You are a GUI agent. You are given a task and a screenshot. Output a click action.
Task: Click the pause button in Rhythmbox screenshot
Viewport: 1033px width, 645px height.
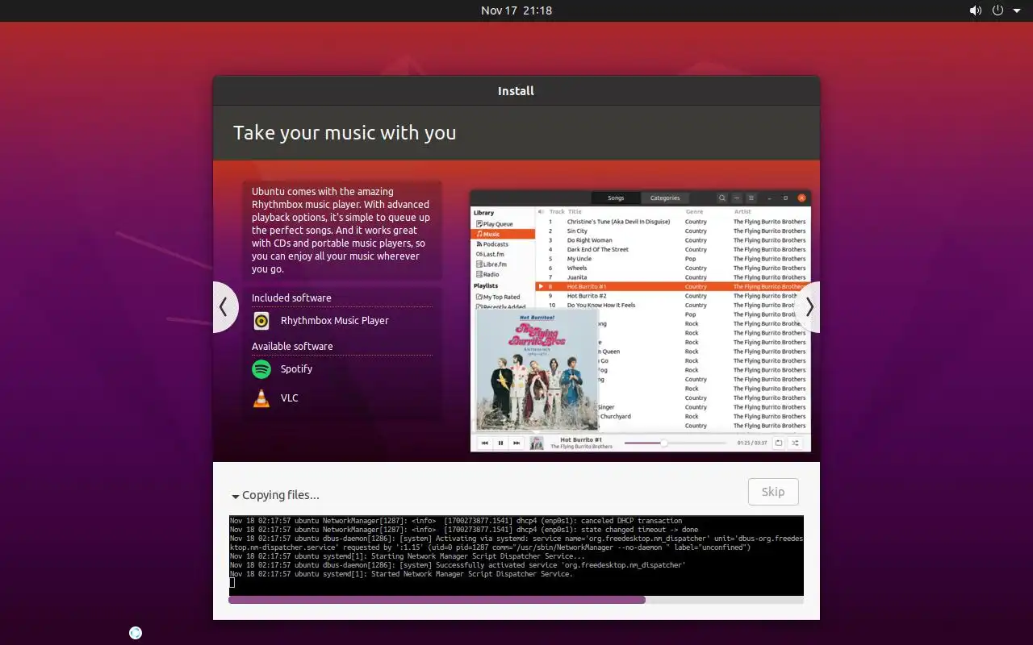(500, 443)
